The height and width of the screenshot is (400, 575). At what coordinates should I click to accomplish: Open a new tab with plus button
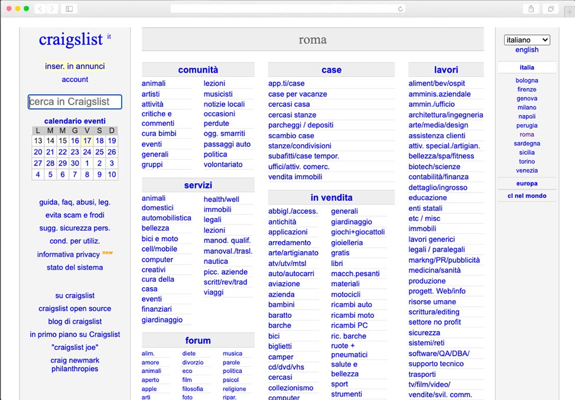tap(570, 12)
